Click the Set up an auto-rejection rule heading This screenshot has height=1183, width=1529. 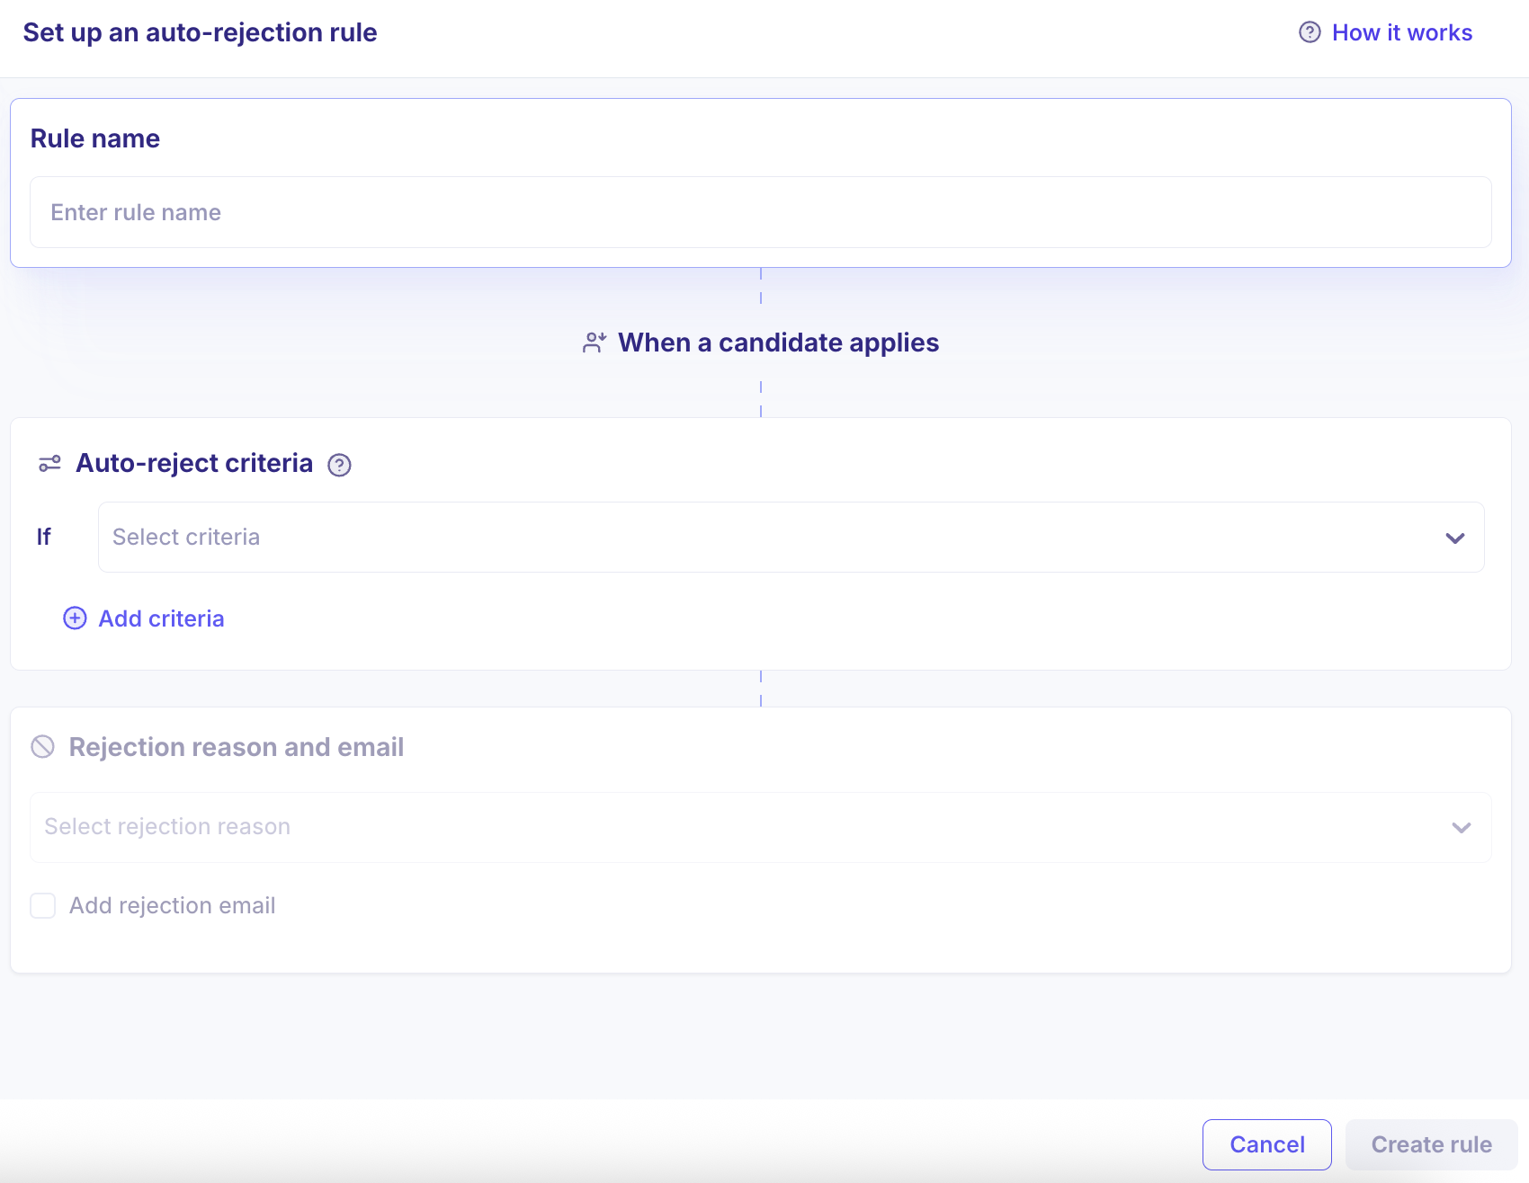(200, 32)
